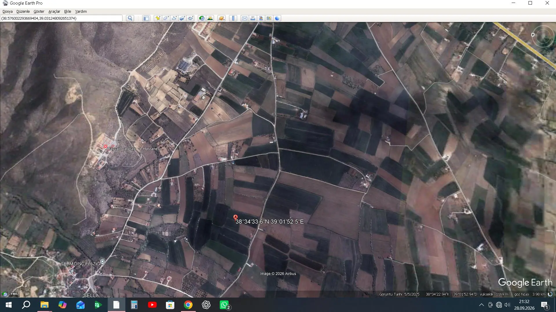Click the 1985 historical imagery year button

14,294
